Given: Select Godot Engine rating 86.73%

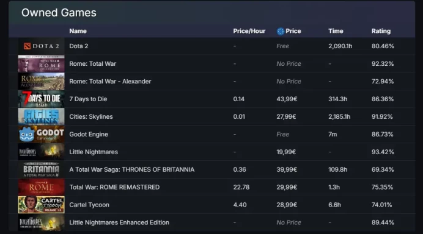Looking at the screenshot, I should pyautogui.click(x=382, y=134).
